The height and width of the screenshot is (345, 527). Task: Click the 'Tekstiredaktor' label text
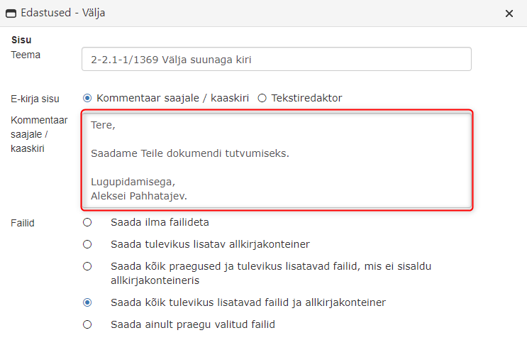(x=306, y=98)
